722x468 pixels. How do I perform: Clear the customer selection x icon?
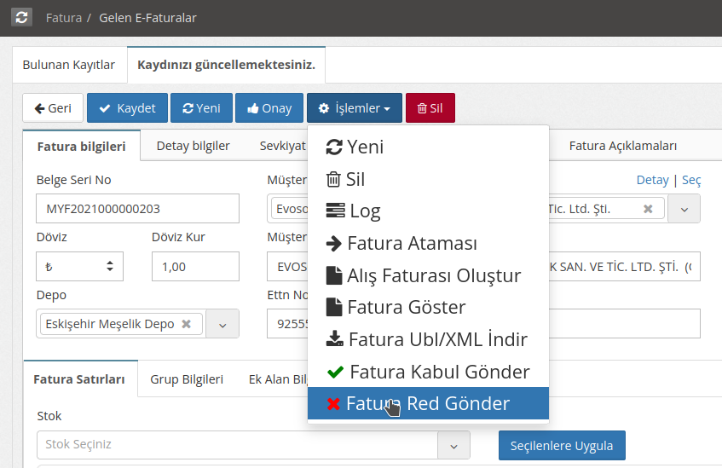click(648, 209)
